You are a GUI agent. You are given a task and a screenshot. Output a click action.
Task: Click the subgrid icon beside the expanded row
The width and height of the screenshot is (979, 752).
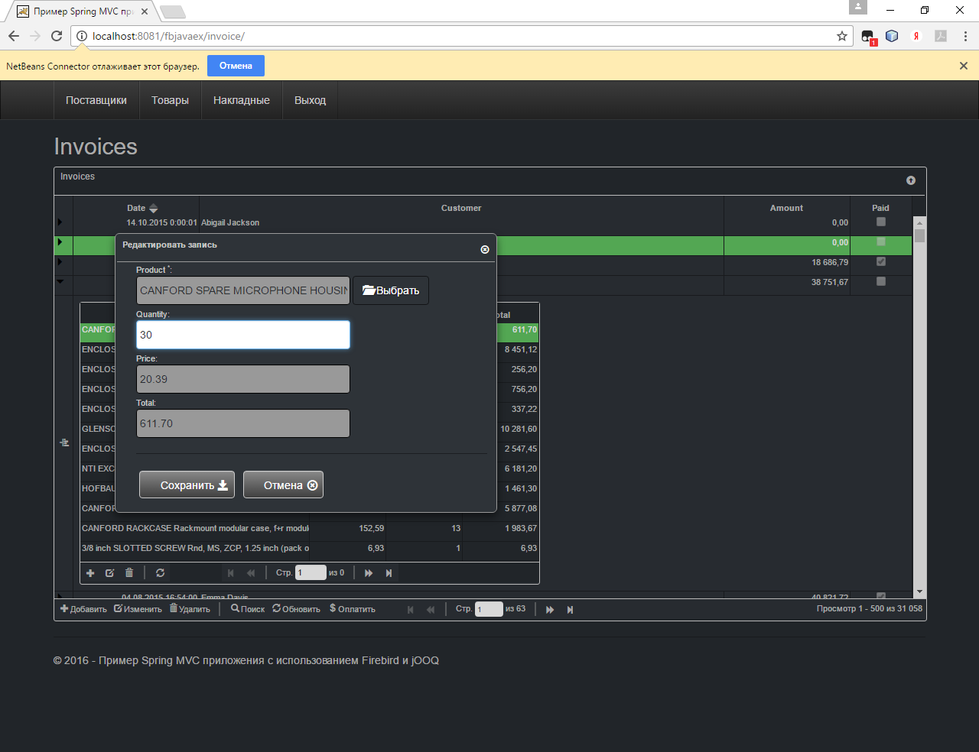tap(64, 443)
